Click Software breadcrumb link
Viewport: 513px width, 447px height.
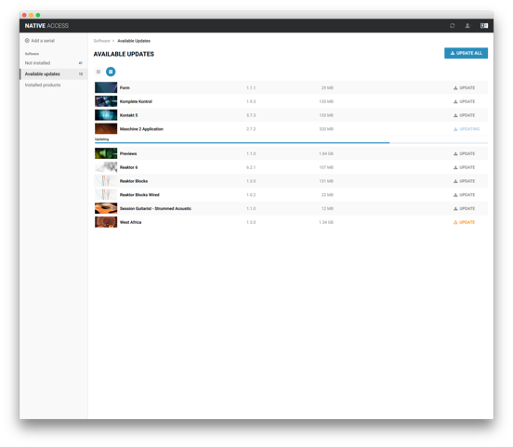click(101, 41)
